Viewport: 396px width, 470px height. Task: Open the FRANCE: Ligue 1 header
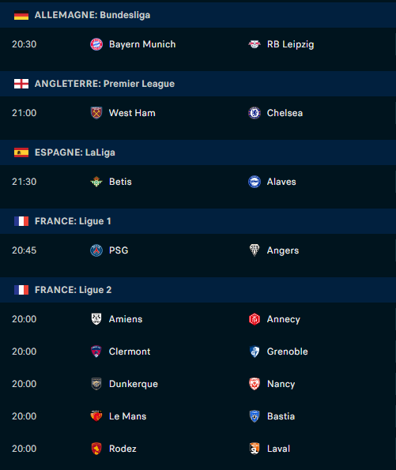[198, 221]
